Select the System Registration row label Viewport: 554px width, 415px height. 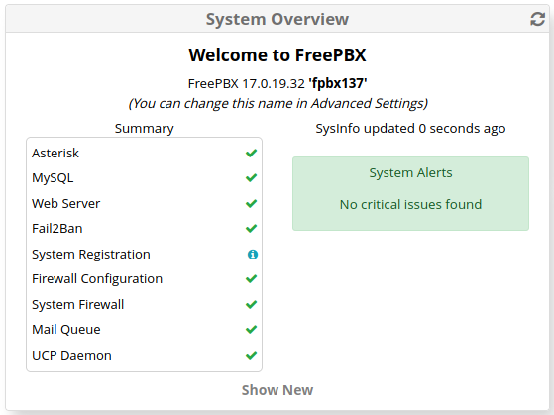(x=91, y=255)
